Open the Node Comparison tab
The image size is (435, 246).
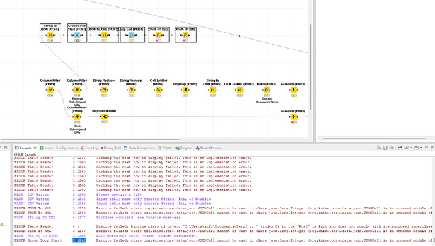coord(139,148)
